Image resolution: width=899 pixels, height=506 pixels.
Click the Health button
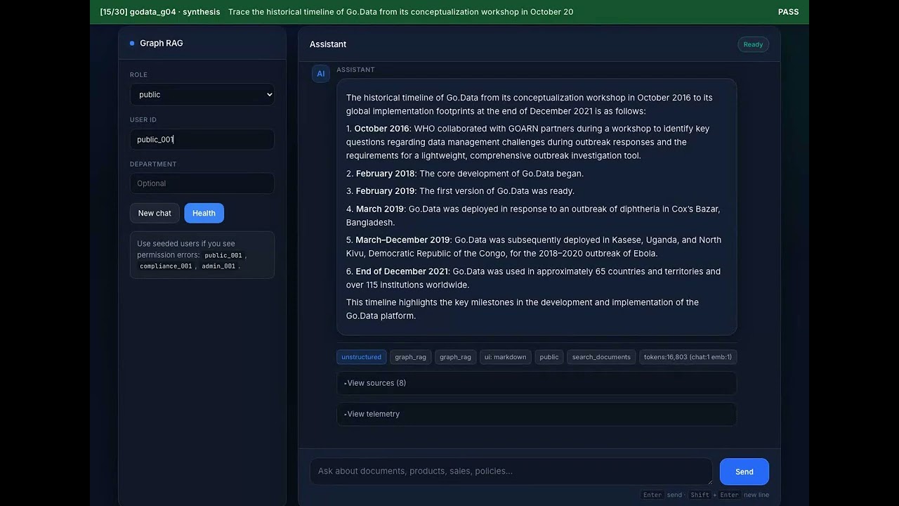click(204, 213)
